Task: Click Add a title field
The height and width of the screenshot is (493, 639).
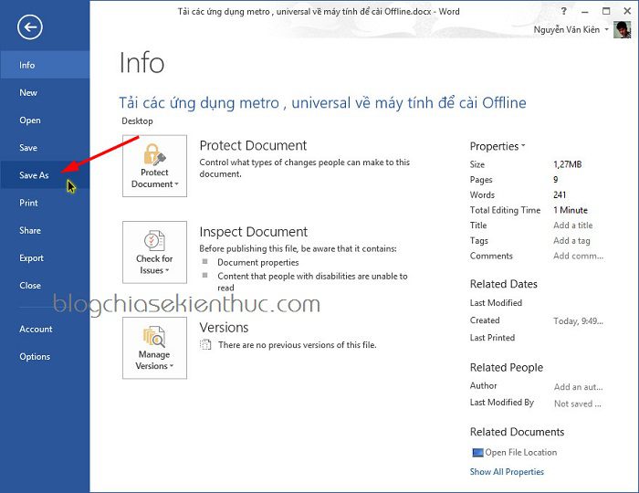Action: [x=573, y=226]
